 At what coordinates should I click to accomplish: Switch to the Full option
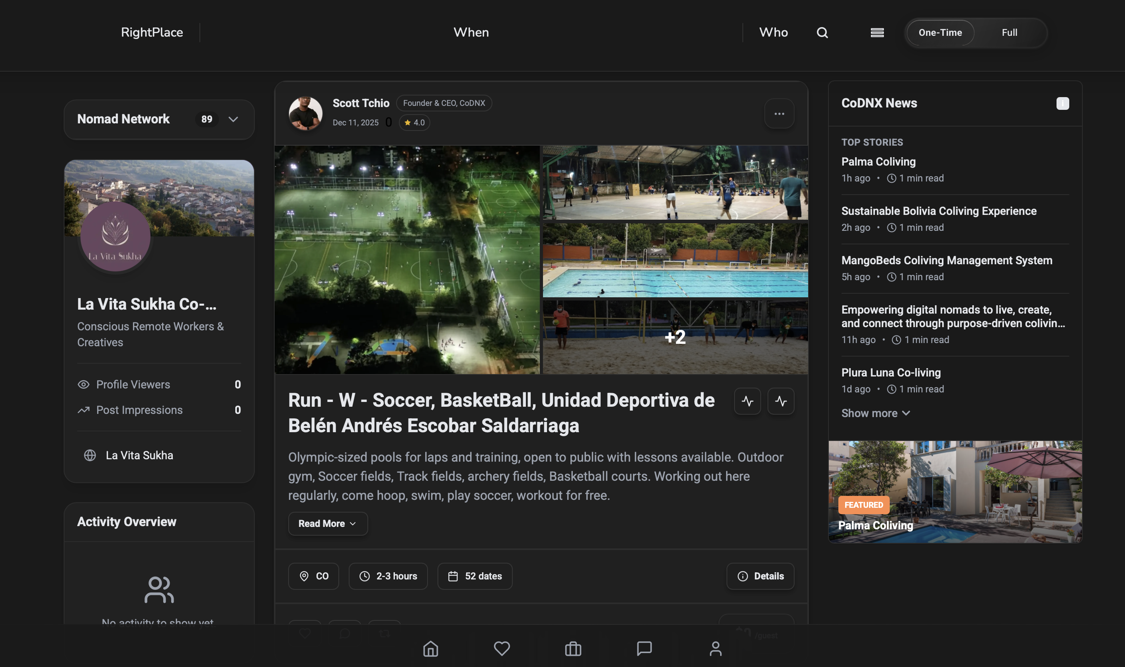pyautogui.click(x=1009, y=32)
